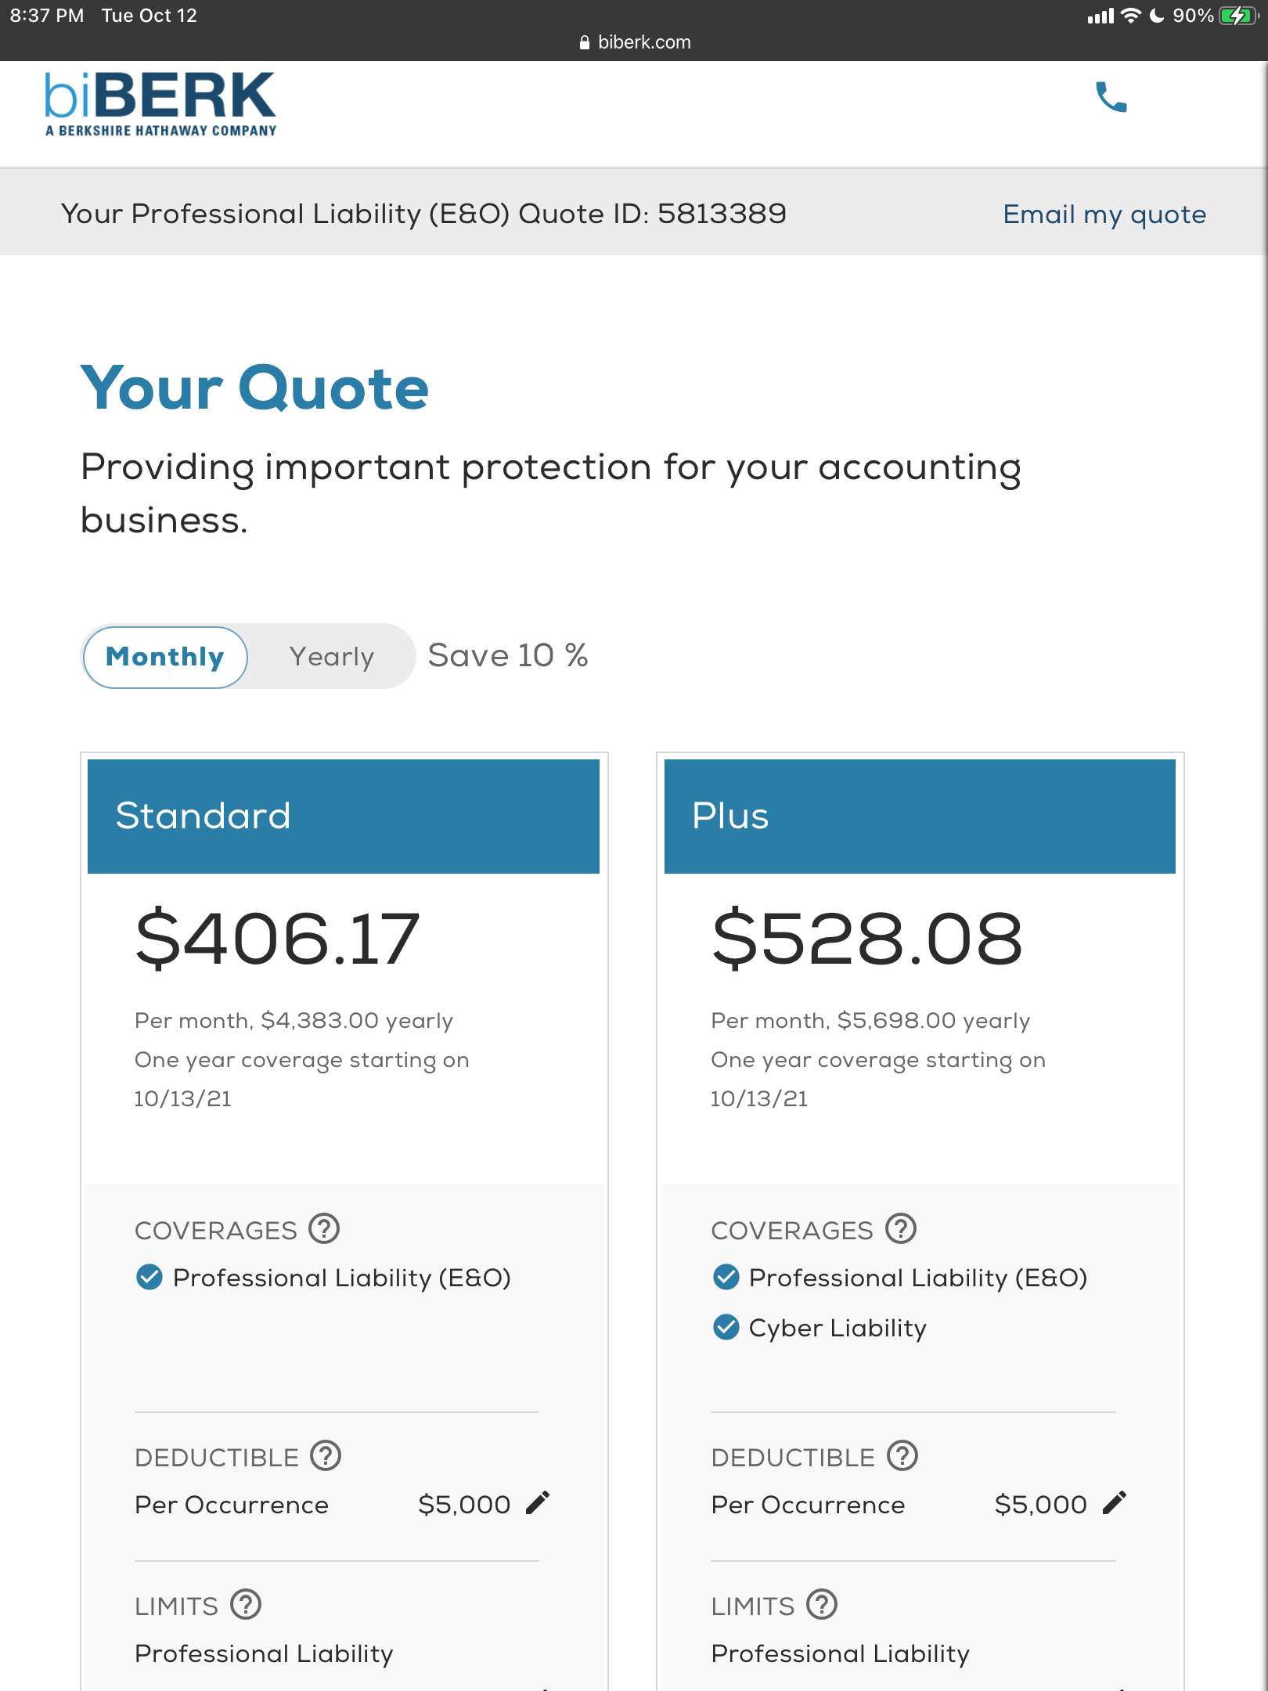The height and width of the screenshot is (1691, 1268).
Task: Toggle Professional Liability checkmark in Standard plan
Action: click(149, 1278)
